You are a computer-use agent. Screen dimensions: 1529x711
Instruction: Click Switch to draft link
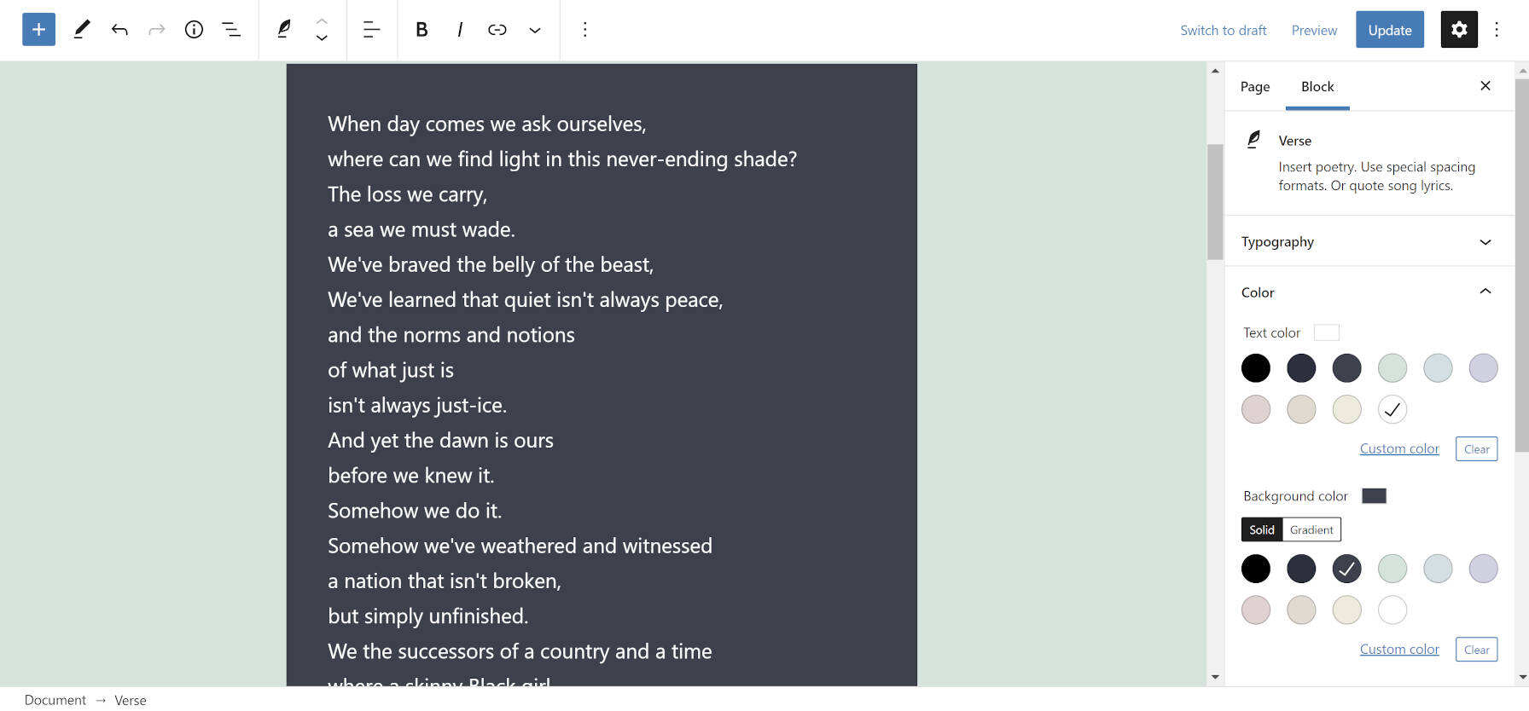pyautogui.click(x=1223, y=30)
